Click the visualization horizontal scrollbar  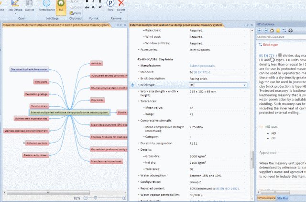click(48, 192)
